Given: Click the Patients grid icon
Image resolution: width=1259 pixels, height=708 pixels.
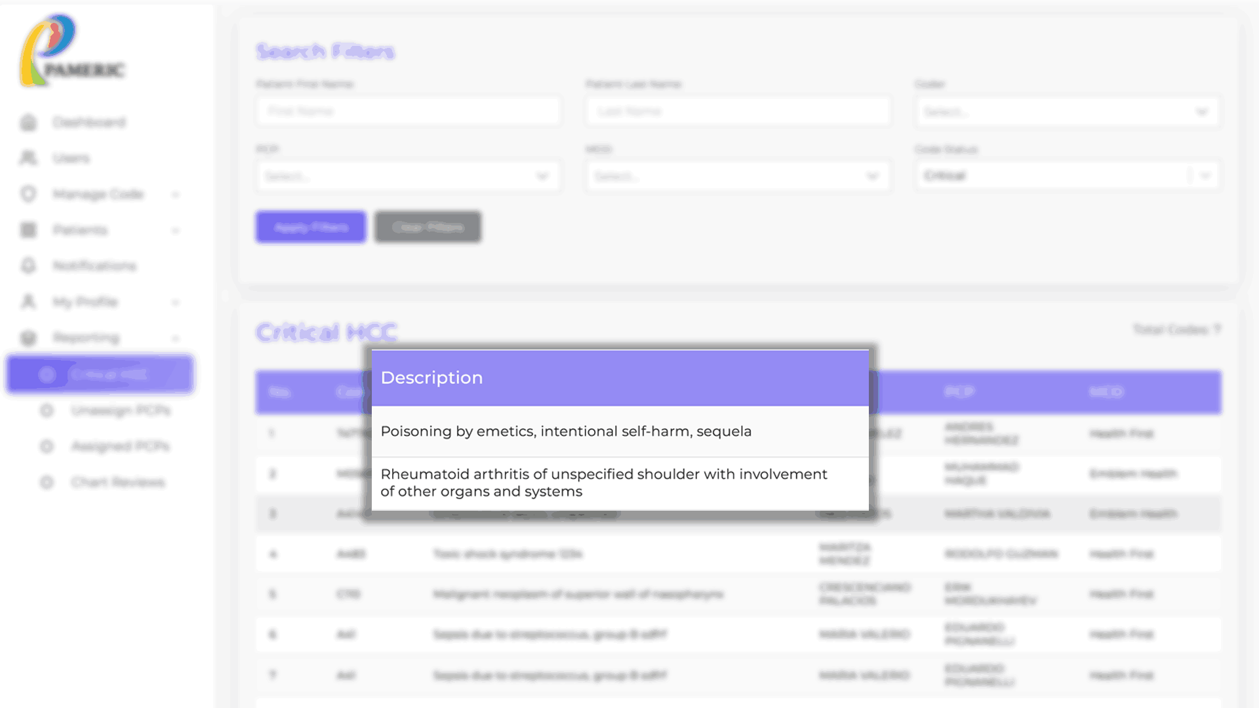Looking at the screenshot, I should coord(28,230).
